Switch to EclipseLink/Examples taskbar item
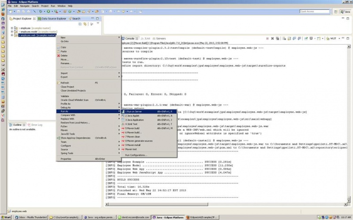 tap(202, 217)
